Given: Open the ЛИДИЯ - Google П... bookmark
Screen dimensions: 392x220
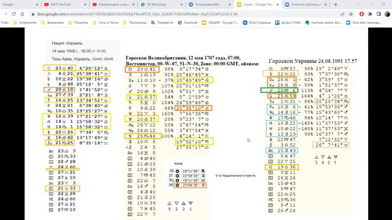Looking at the screenshot, I should (221, 23).
